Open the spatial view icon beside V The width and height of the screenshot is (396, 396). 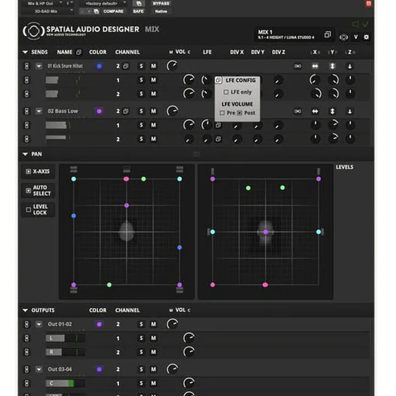(x=343, y=37)
